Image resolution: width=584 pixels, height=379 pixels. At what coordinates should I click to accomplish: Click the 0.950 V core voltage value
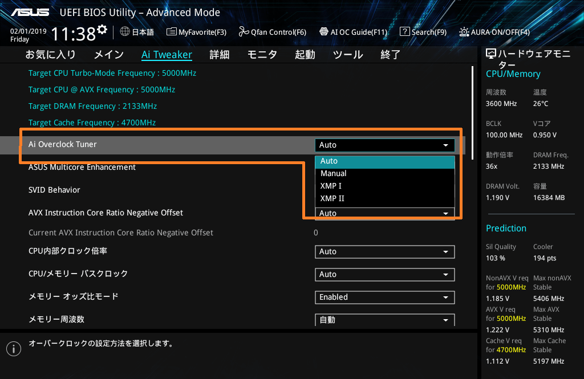pyautogui.click(x=545, y=135)
